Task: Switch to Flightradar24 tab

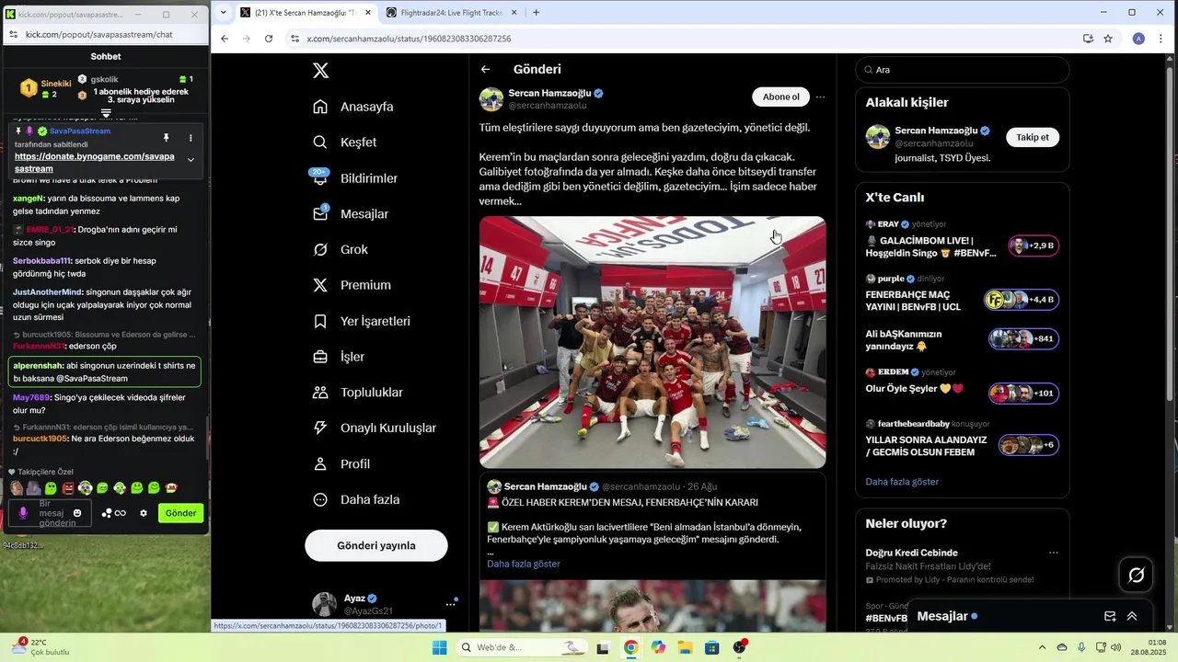Action: click(450, 13)
